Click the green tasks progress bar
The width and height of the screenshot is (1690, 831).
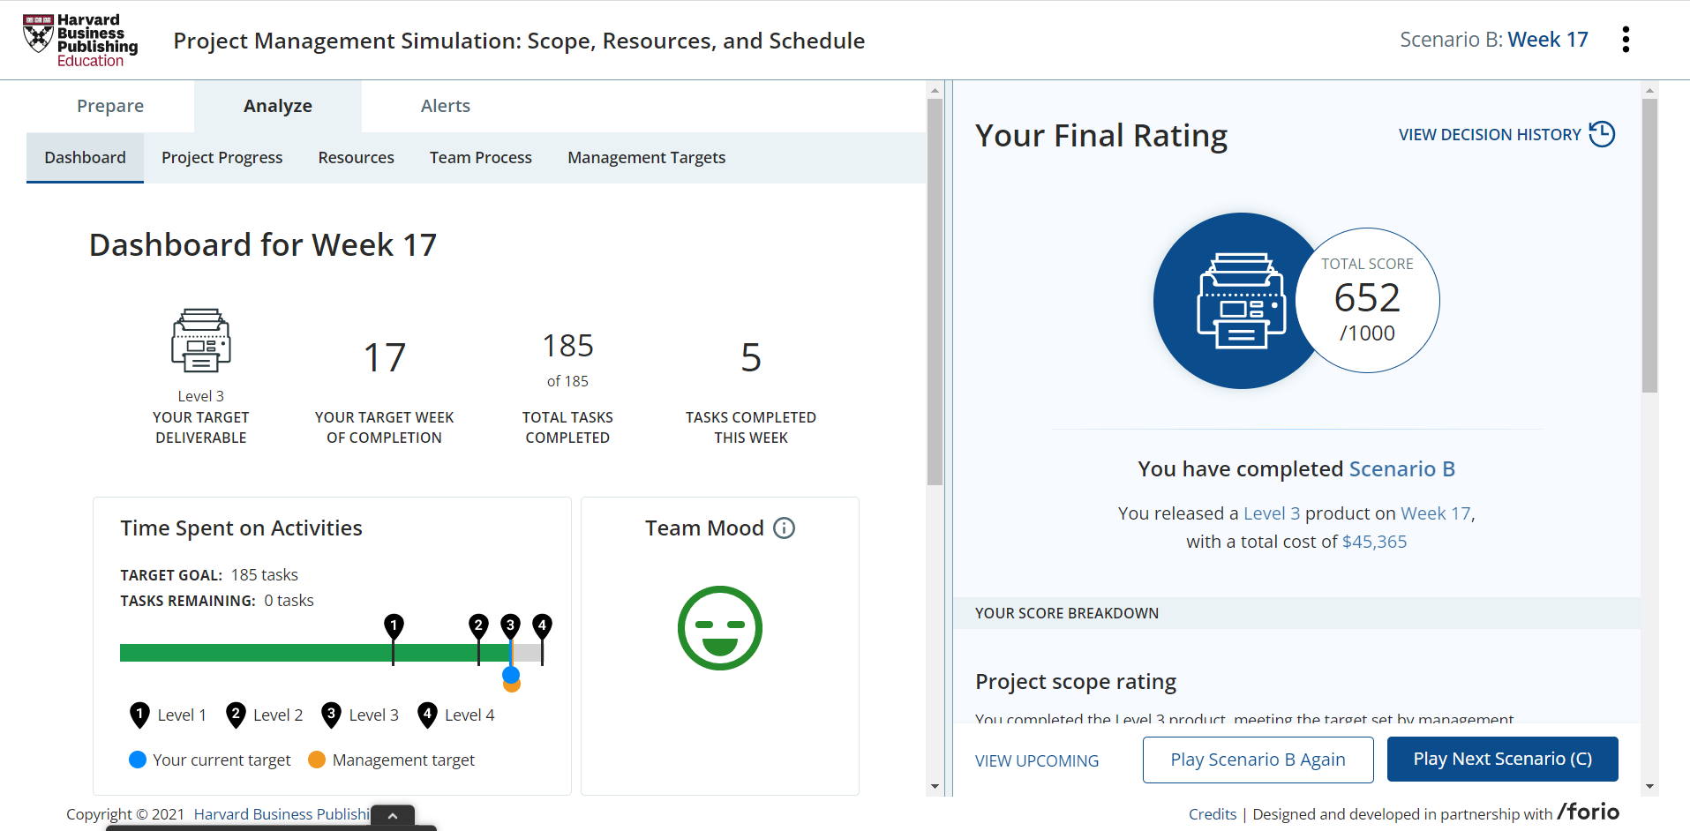pos(316,653)
